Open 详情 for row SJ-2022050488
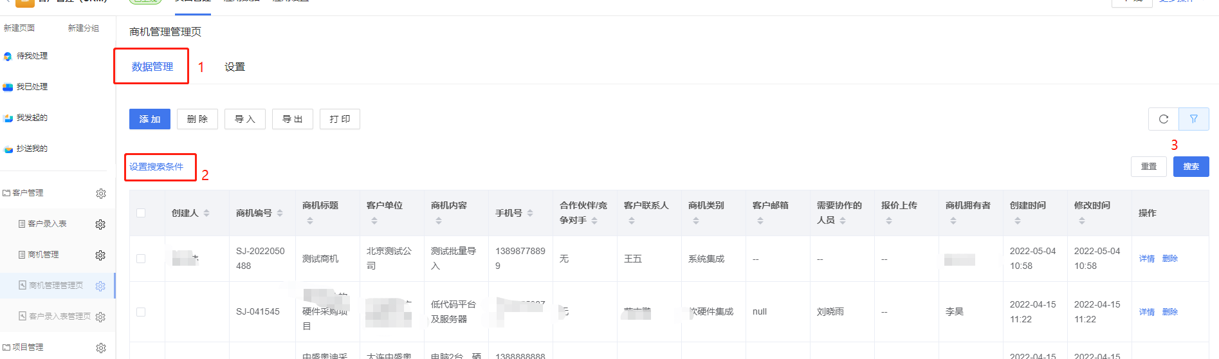Viewport: 1219px width, 359px height. tap(1147, 259)
